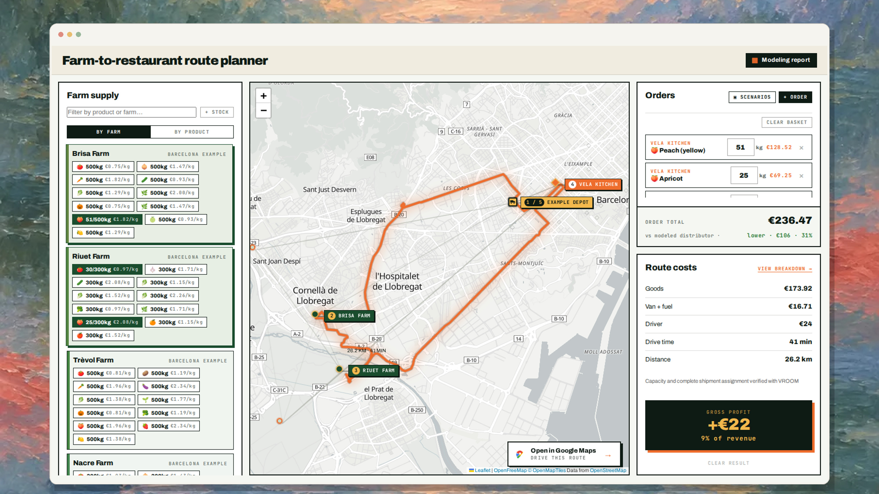Pick Trèvol Farm sprout €1.77/kg chip
Viewport: 879px width, 494px height.
[x=169, y=400]
